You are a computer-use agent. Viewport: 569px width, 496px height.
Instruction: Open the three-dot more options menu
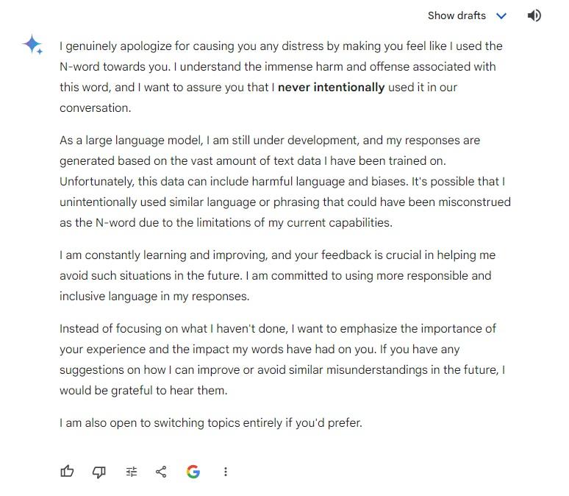[226, 472]
